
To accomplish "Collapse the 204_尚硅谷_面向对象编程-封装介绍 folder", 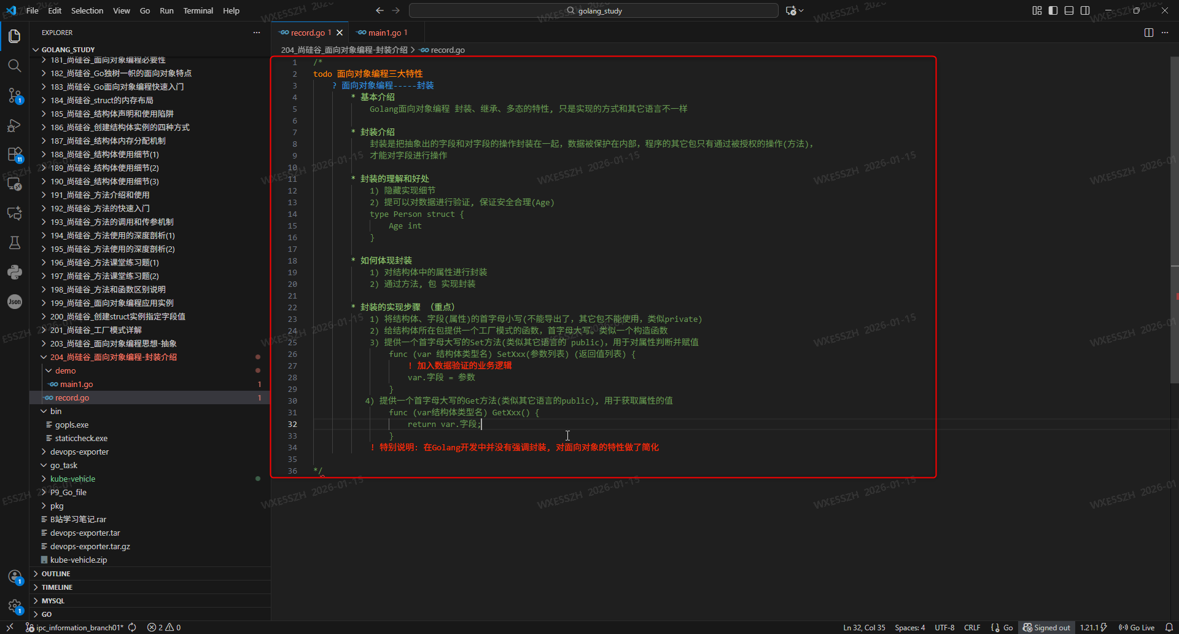I will coord(150,357).
